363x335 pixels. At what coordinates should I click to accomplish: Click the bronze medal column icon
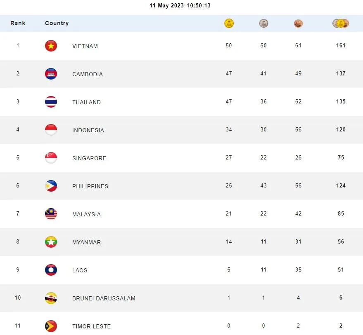point(298,23)
